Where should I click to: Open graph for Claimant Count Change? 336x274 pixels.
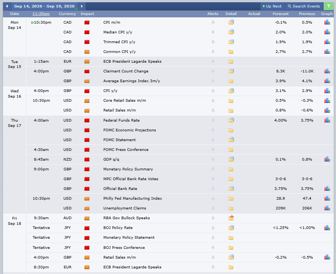[x=327, y=71]
